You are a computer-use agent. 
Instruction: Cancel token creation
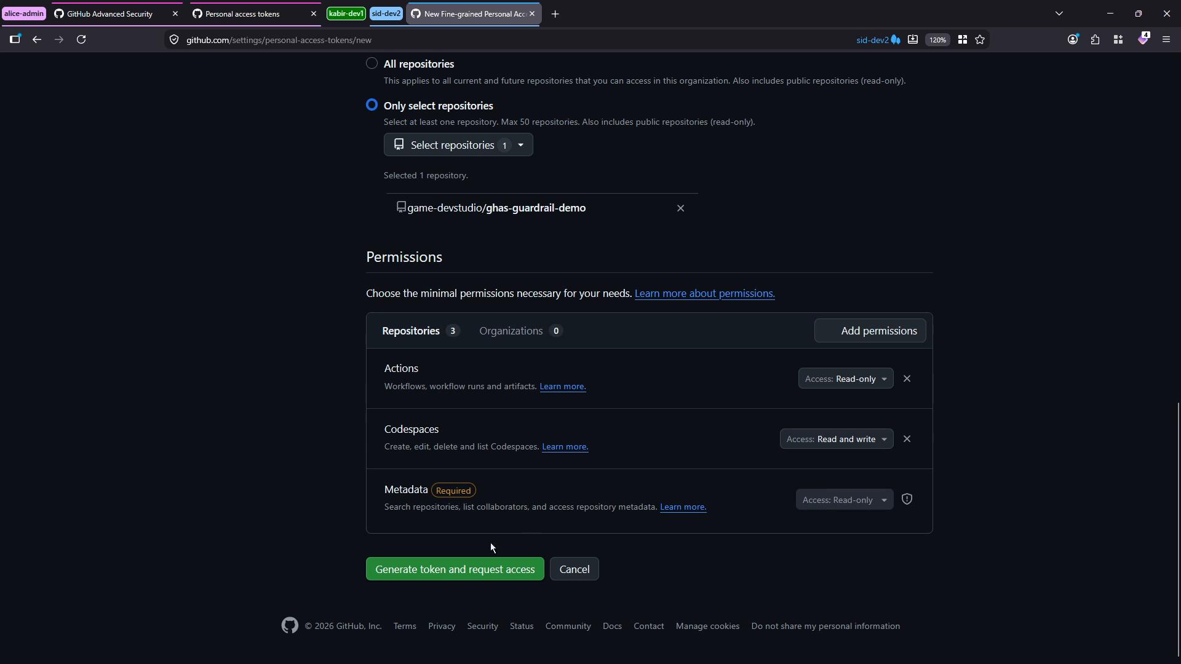coord(575,569)
